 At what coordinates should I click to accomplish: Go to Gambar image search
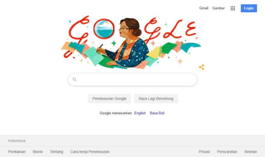pyautogui.click(x=218, y=8)
